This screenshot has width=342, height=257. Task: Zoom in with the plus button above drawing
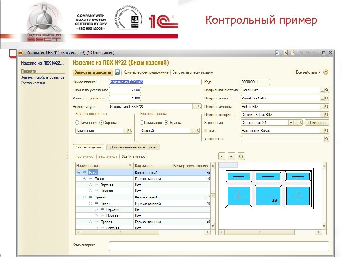coord(231,156)
